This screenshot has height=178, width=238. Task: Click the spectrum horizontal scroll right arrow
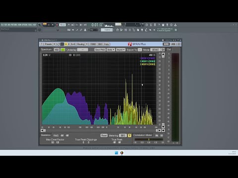160,131
